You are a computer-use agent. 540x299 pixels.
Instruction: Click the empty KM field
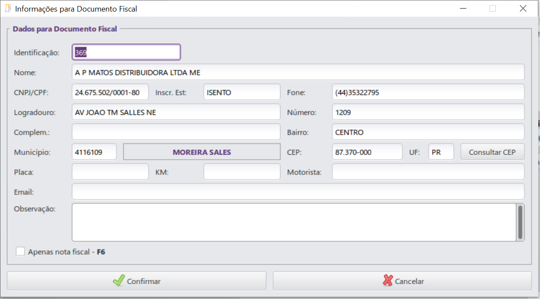click(242, 172)
